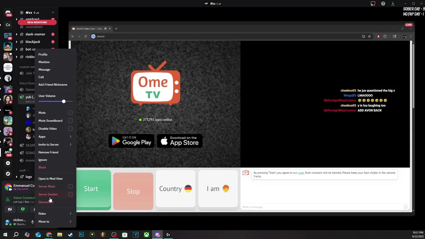
Task: Click the green download update icon
Action: tap(393, 4)
